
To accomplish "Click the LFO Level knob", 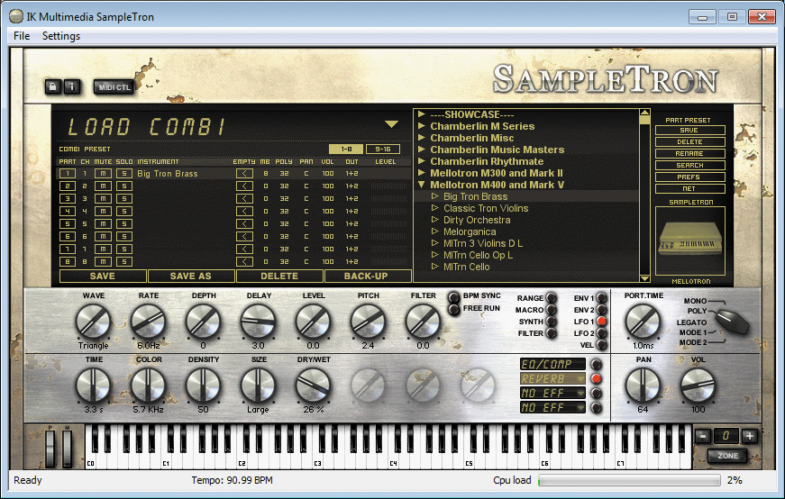I will 314,322.
